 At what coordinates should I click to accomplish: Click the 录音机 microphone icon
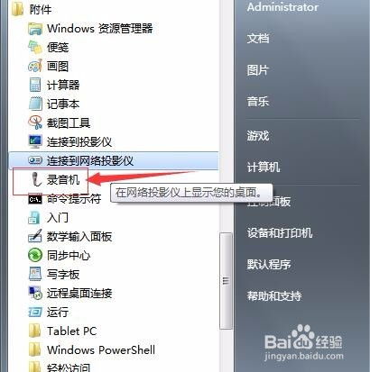[36, 179]
